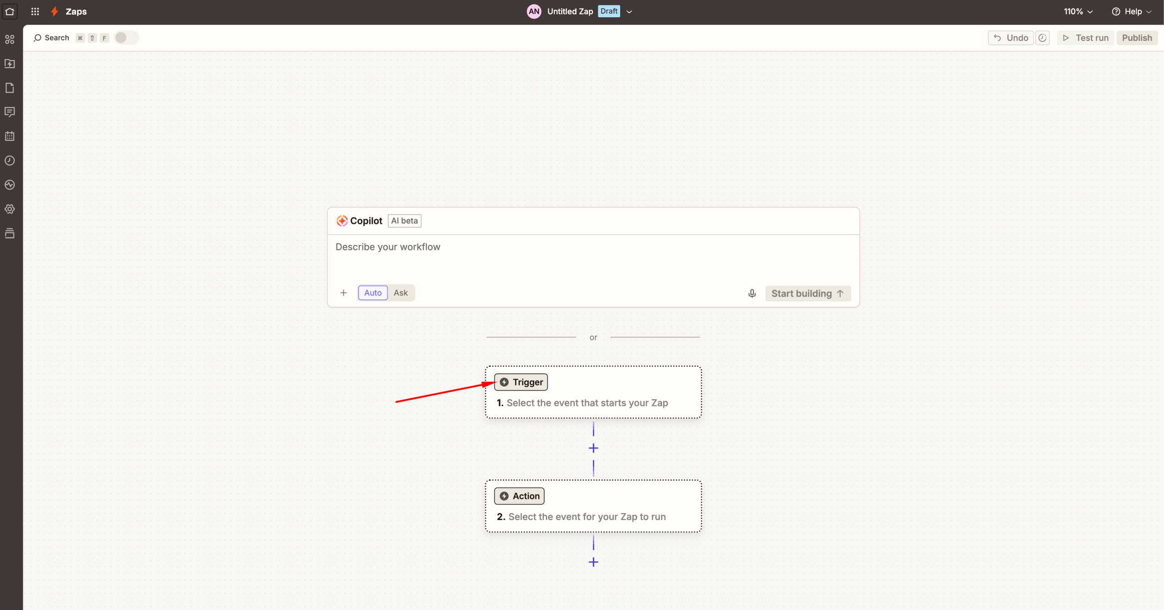Click the Untitled Zap title
1164x610 pixels.
click(x=570, y=11)
